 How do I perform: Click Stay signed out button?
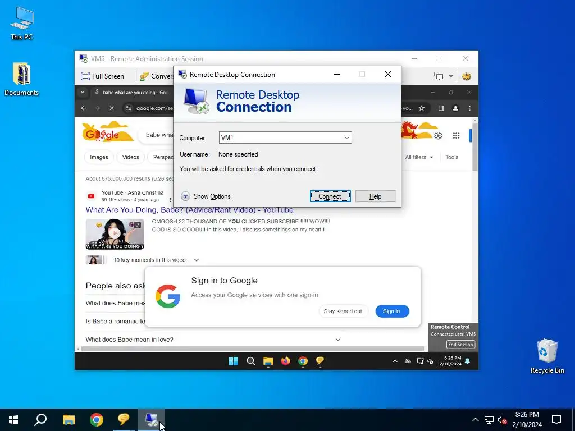click(343, 311)
